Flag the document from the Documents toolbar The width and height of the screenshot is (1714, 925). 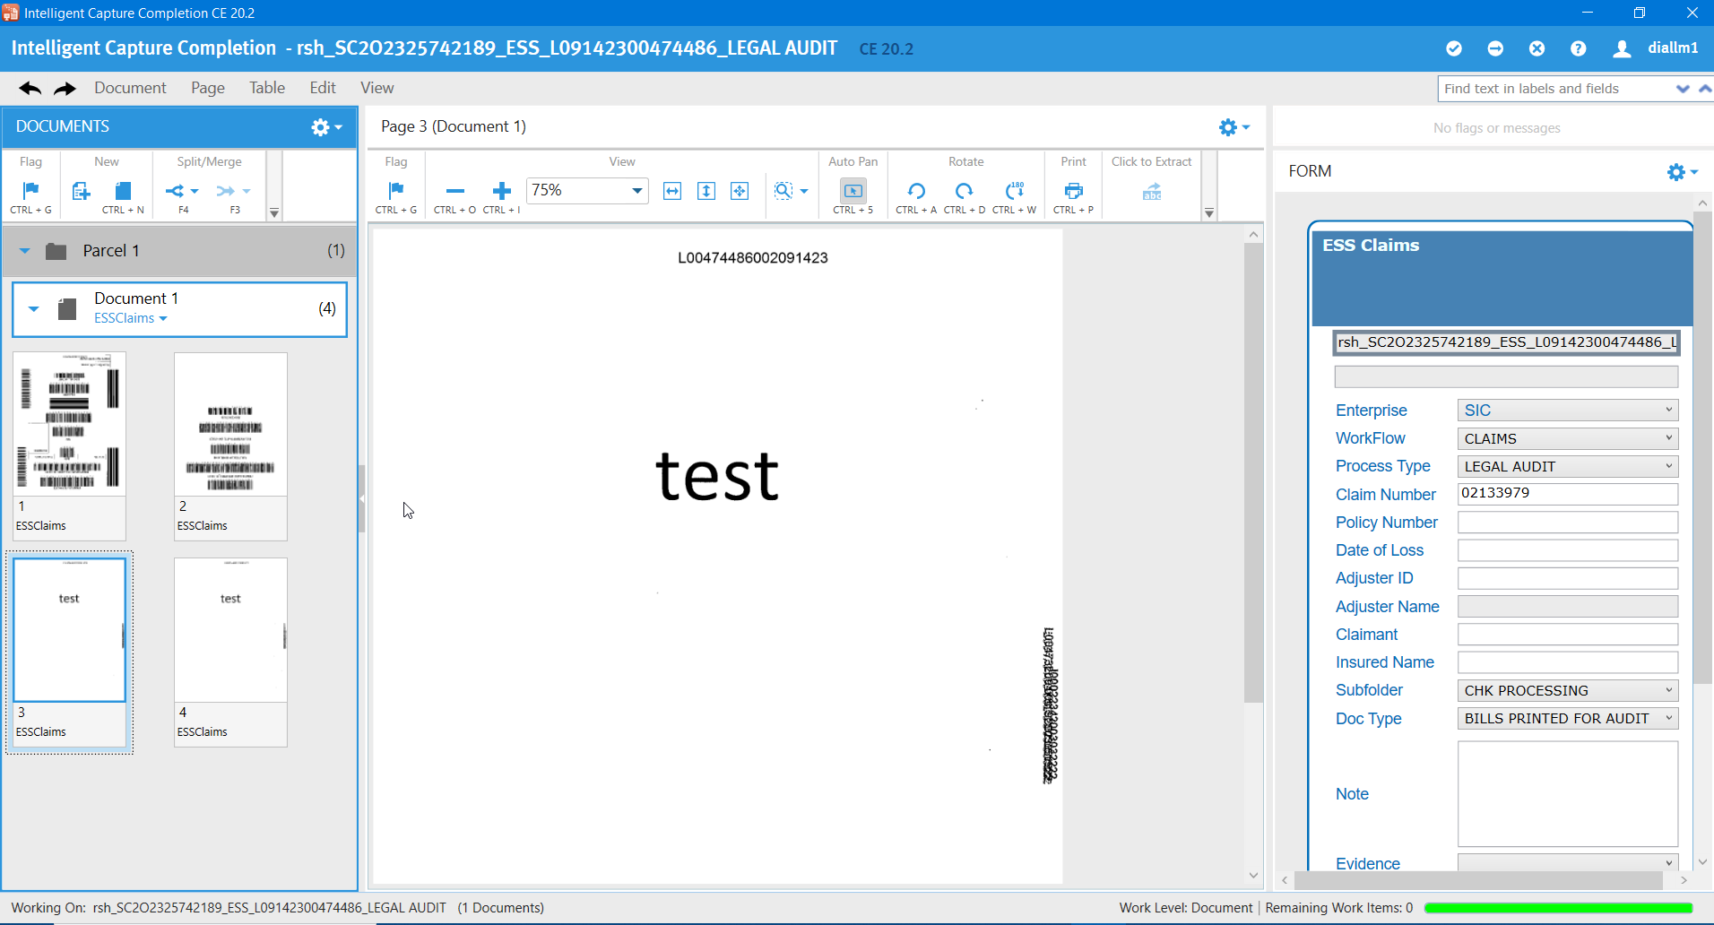click(30, 191)
